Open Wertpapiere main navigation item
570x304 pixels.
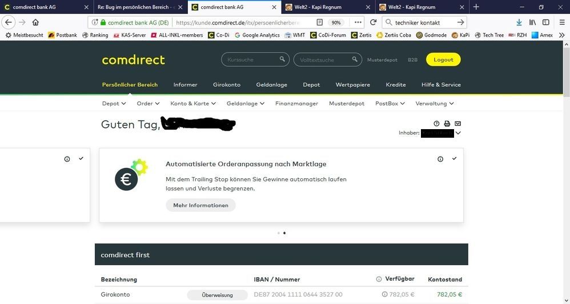pos(352,85)
